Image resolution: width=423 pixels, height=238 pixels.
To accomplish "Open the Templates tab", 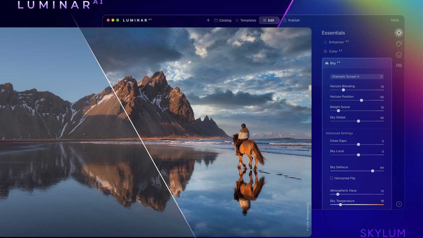I will 245,20.
